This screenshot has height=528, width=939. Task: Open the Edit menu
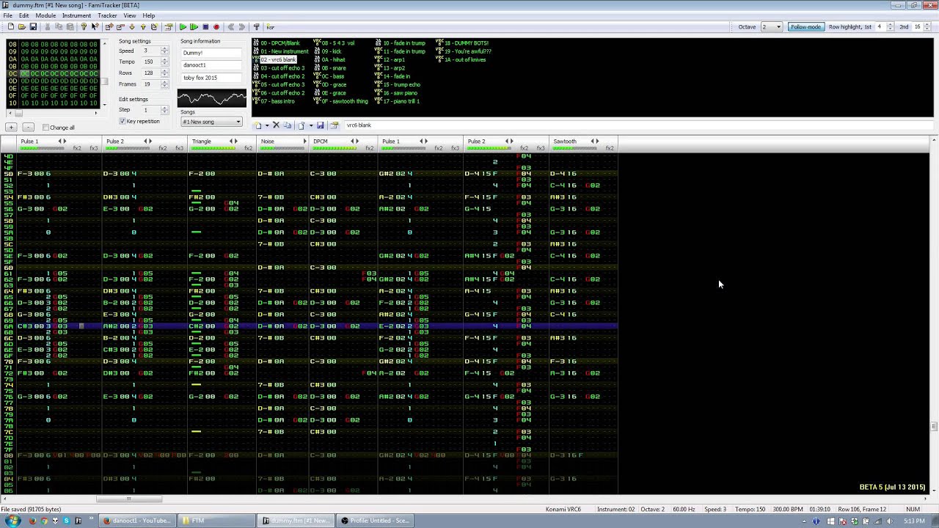(24, 15)
